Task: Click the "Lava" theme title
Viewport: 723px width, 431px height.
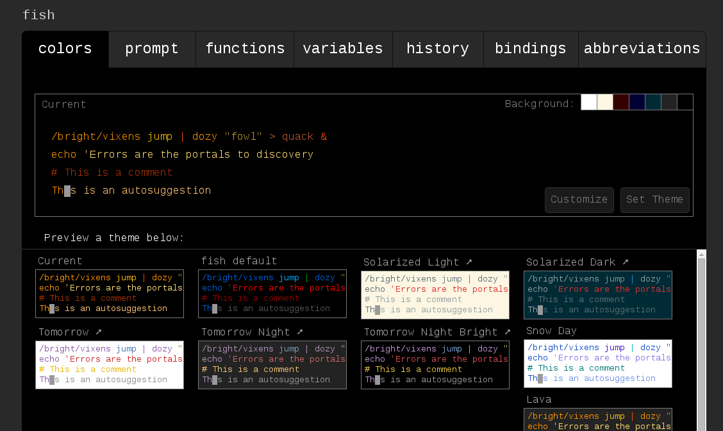Action: [x=539, y=399]
